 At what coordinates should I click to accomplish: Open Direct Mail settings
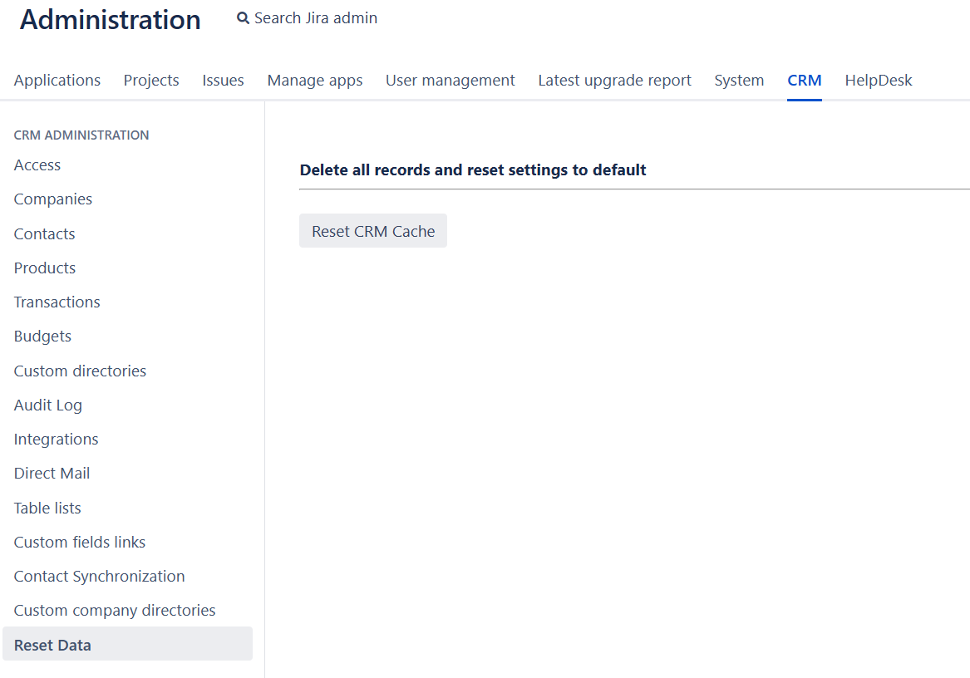[x=52, y=474]
